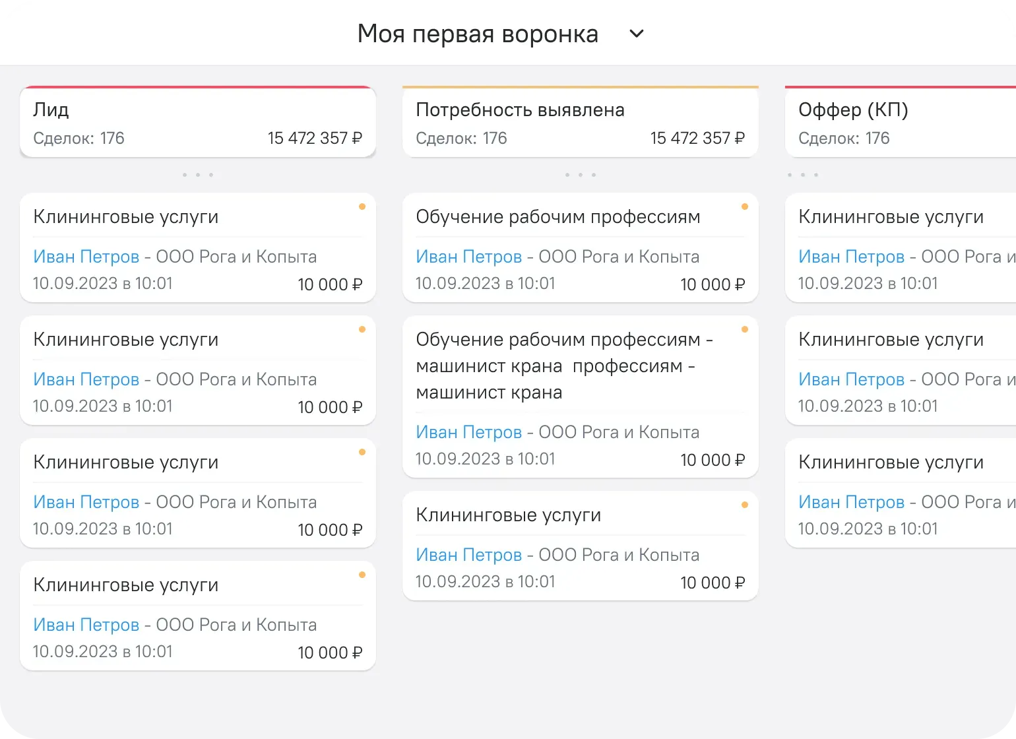
Task: Click the red progress bar above Лид column
Action: 197,86
